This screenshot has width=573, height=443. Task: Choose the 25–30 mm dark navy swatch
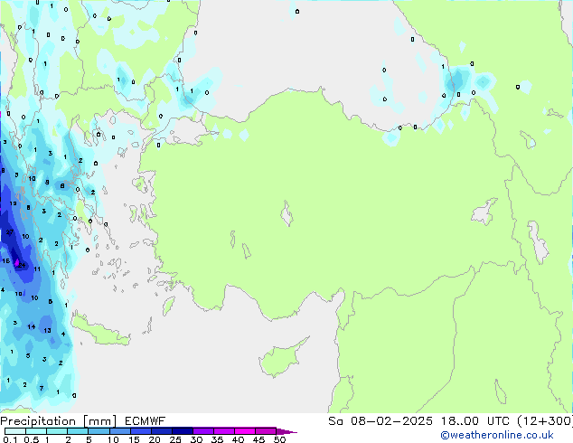[182, 431]
